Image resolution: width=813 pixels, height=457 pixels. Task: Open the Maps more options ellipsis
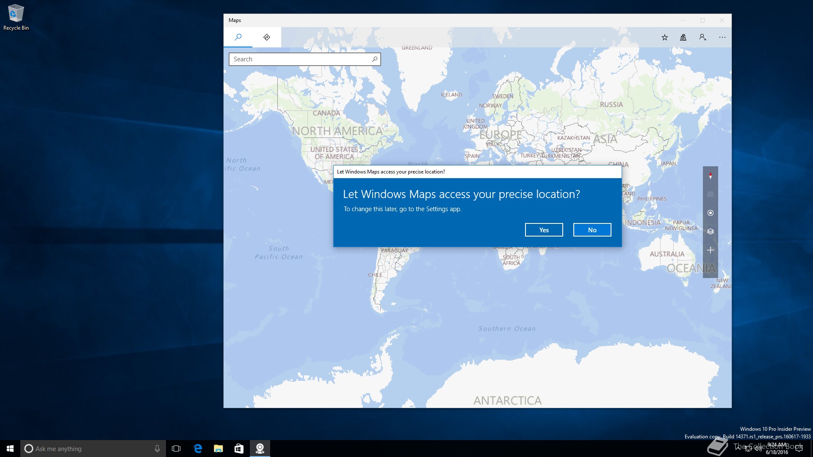point(722,37)
